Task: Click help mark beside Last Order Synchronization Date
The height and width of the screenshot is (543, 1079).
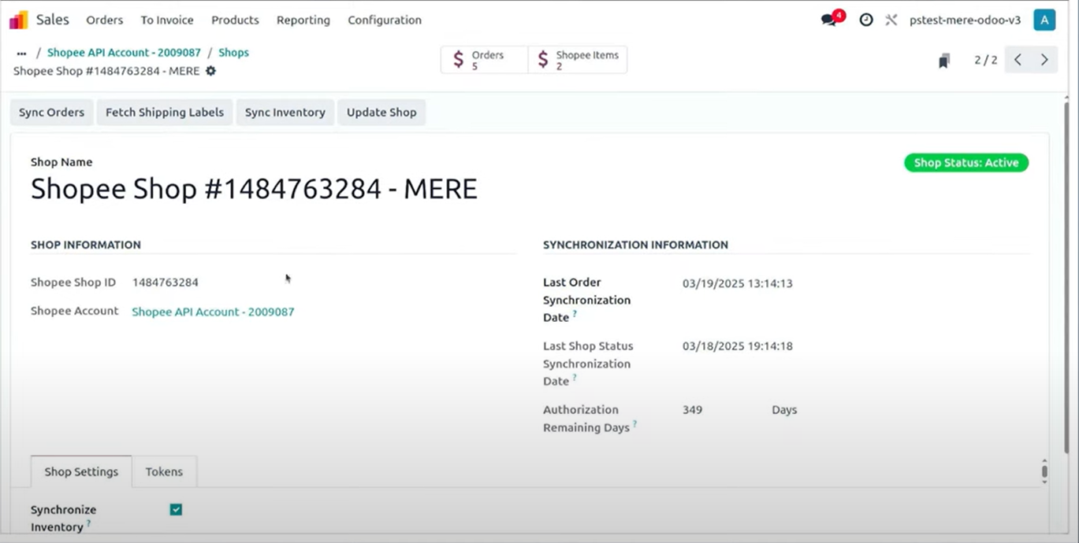Action: tap(575, 314)
